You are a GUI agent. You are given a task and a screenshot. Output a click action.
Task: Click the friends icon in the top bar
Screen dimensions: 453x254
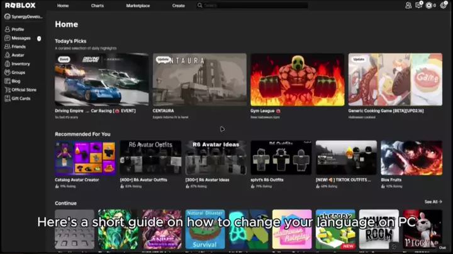tap(408, 5)
